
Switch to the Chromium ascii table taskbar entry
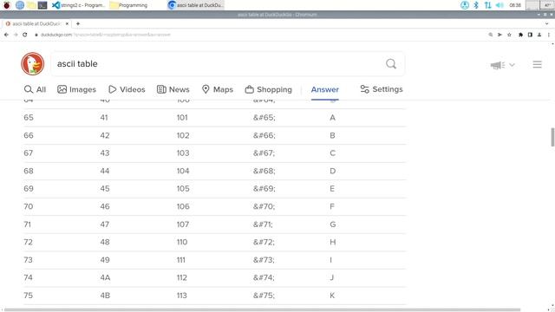click(x=195, y=5)
